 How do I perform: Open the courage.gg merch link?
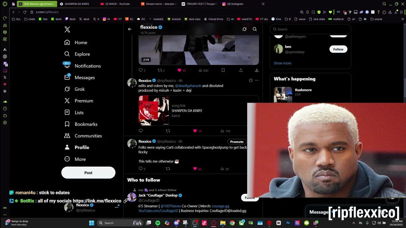click(x=220, y=206)
